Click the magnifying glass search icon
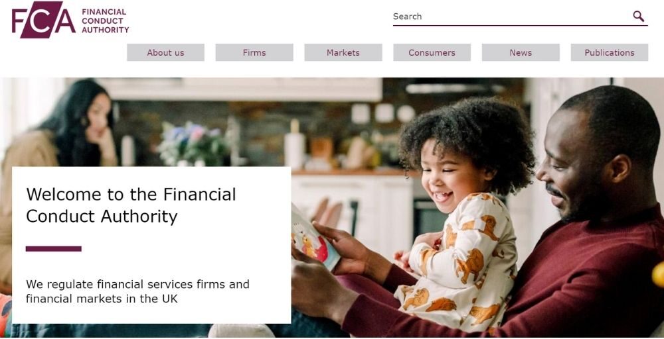This screenshot has height=339, width=664. point(639,17)
